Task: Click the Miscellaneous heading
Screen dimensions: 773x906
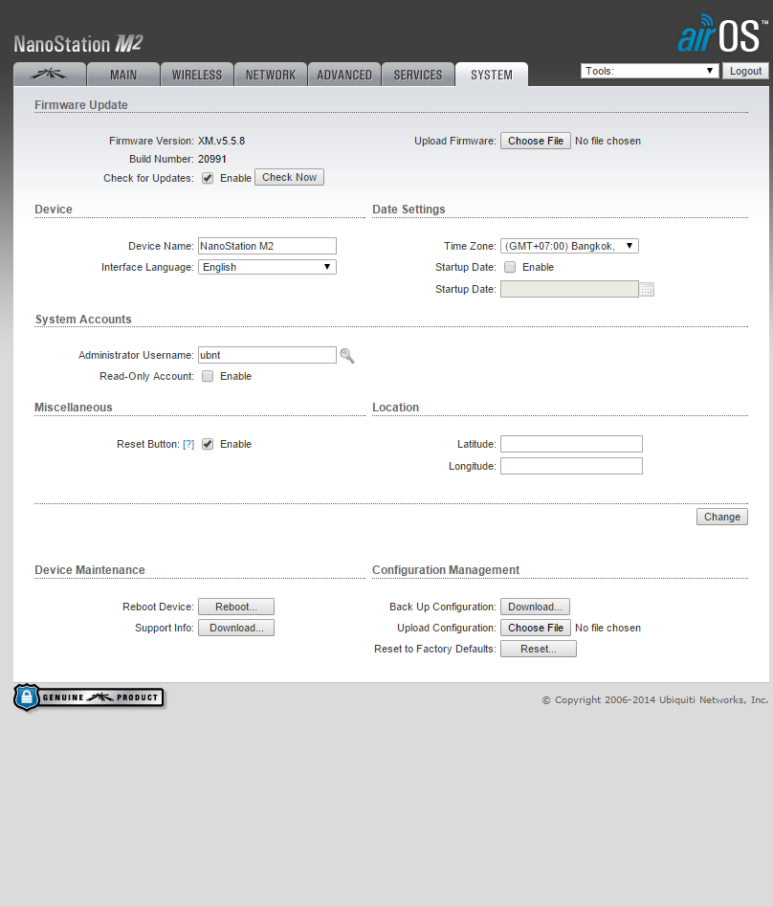Action: tap(74, 408)
